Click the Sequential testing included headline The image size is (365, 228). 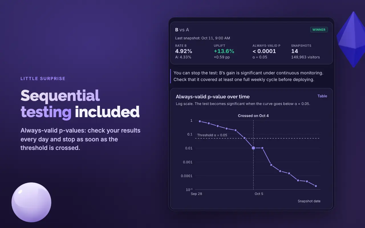pyautogui.click(x=80, y=103)
